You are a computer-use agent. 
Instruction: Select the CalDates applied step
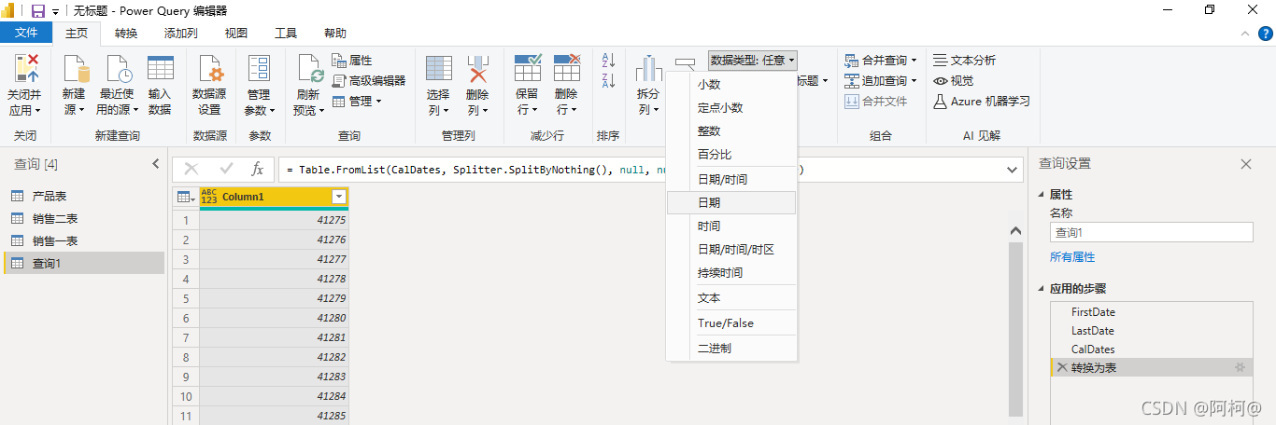click(x=1152, y=350)
